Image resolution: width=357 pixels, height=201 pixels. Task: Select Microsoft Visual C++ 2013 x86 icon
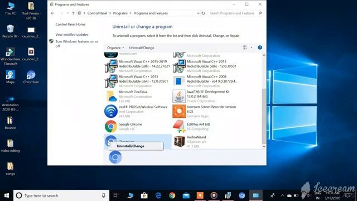click(x=179, y=66)
